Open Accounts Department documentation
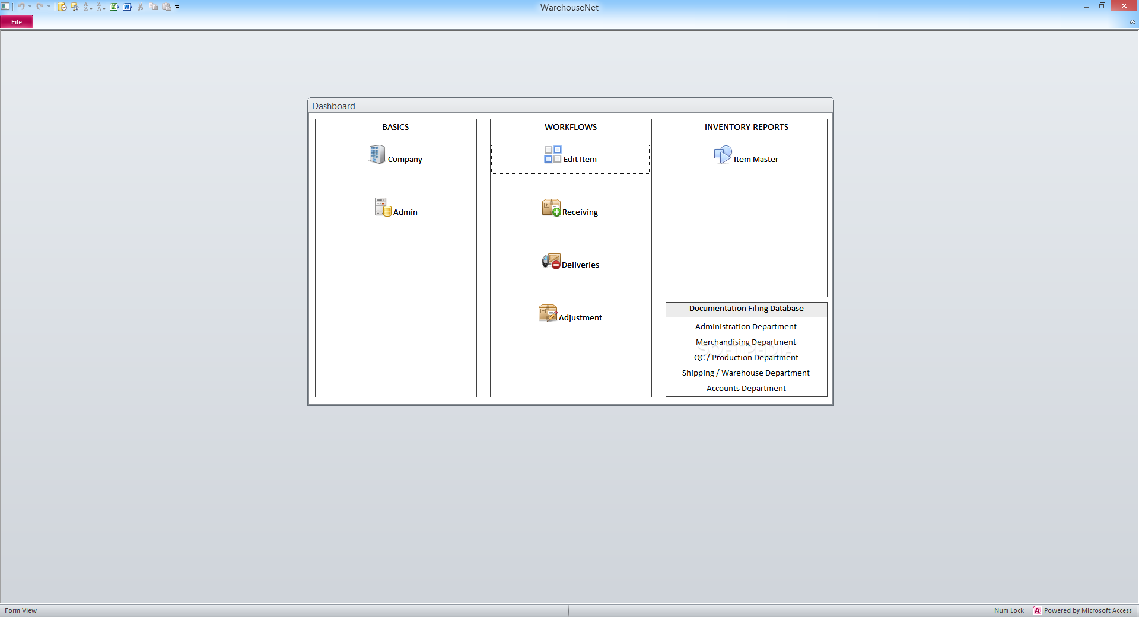 pos(746,389)
